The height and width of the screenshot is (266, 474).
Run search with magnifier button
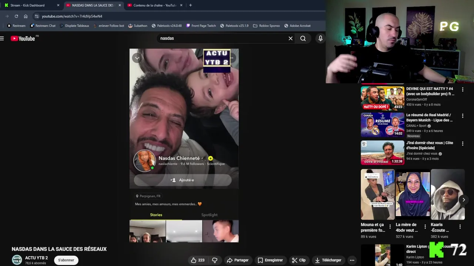[303, 38]
